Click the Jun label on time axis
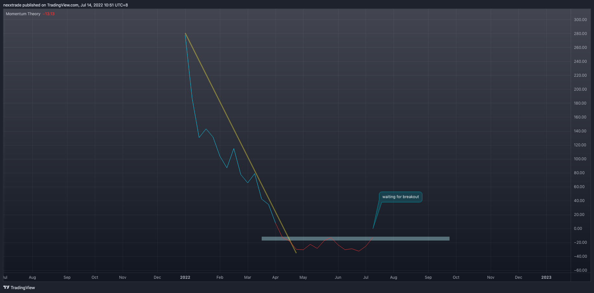The width and height of the screenshot is (594, 293). 338,277
